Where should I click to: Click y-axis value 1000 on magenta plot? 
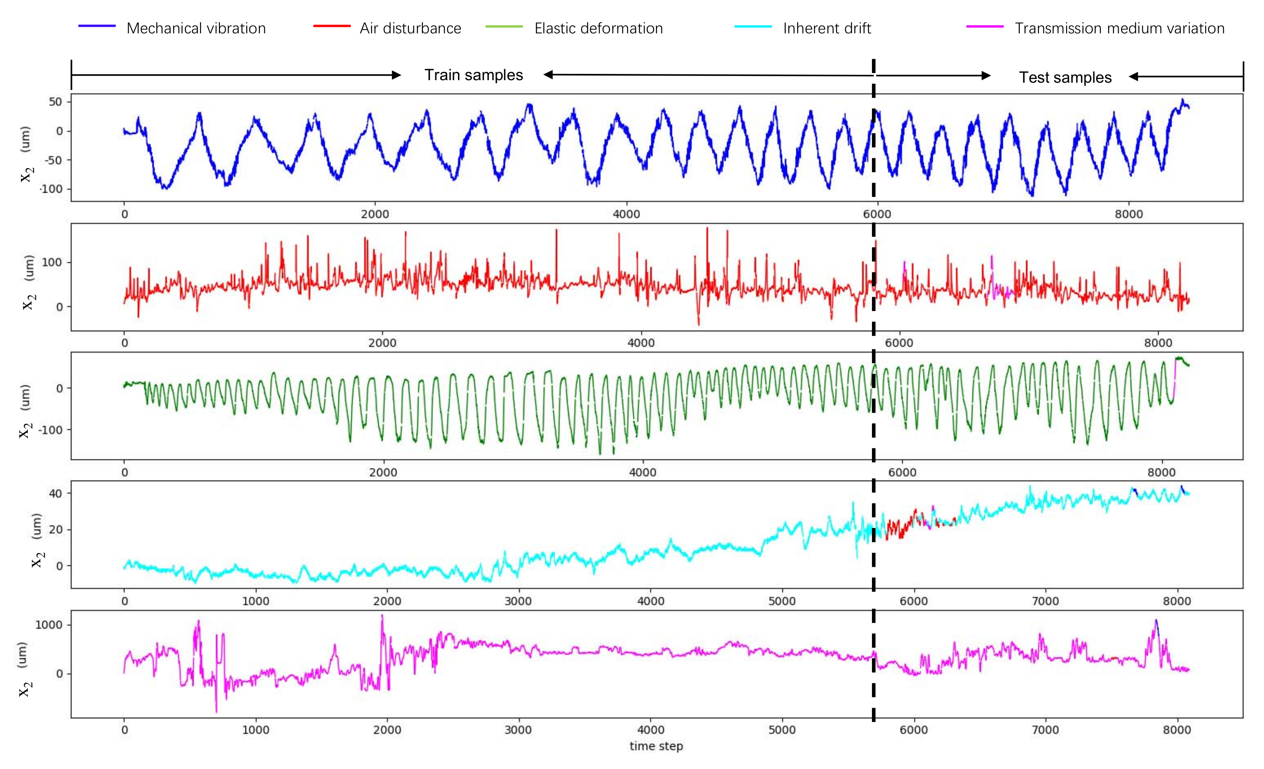point(49,625)
